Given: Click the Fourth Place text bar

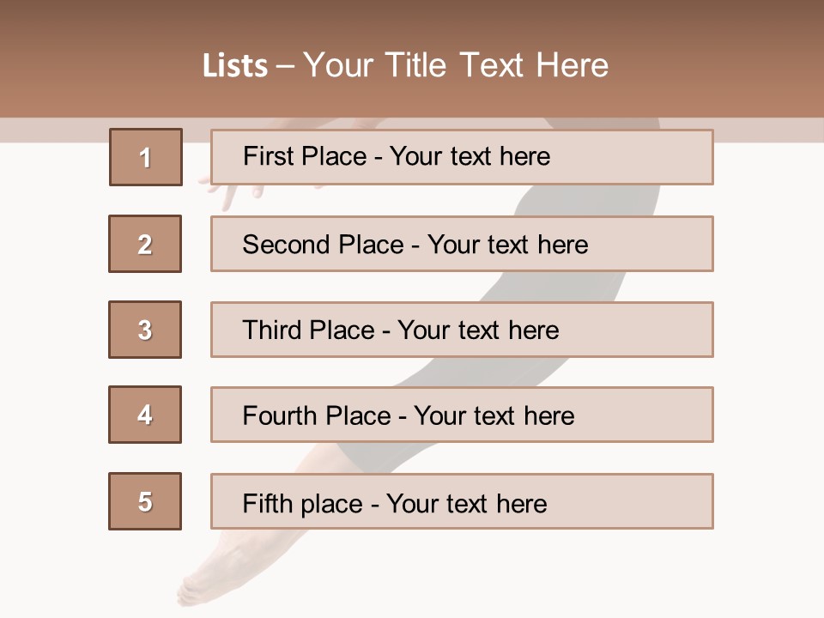Looking at the screenshot, I should 462,415.
